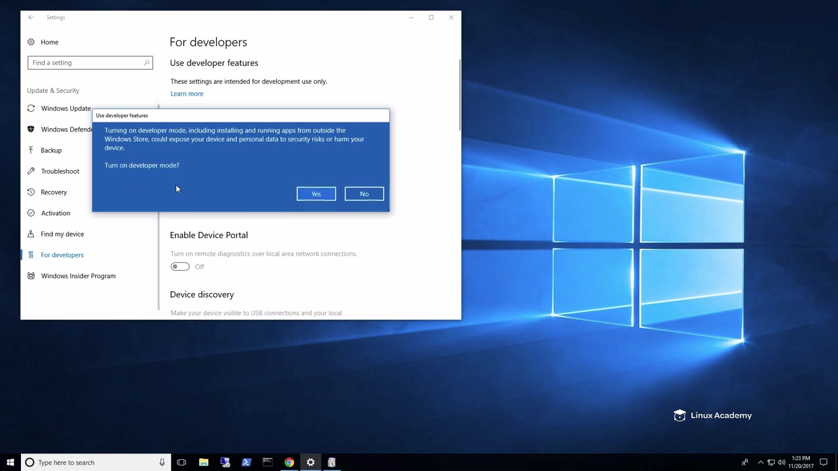Open File Explorer from the taskbar

coord(204,462)
